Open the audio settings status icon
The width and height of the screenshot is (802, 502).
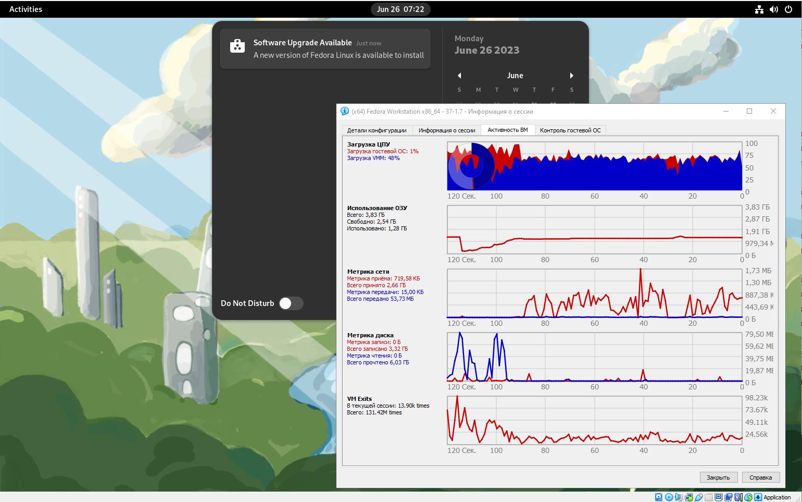(679, 497)
